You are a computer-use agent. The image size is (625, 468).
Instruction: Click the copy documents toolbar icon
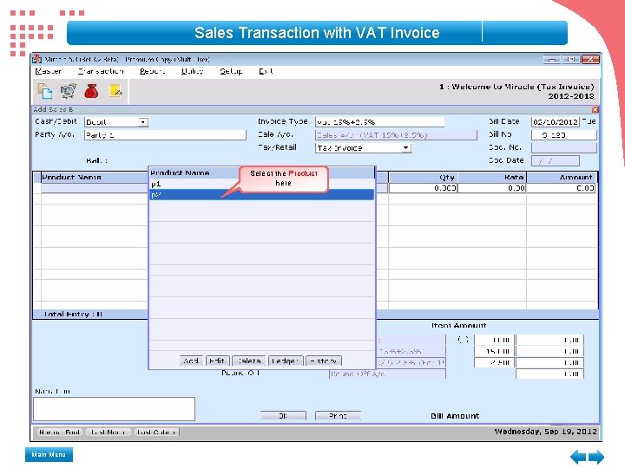44,91
